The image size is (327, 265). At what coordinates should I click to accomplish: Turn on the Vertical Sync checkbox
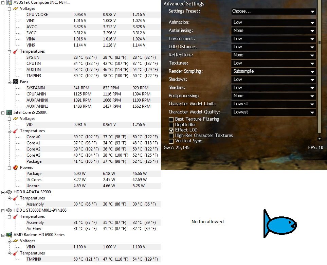171,141
